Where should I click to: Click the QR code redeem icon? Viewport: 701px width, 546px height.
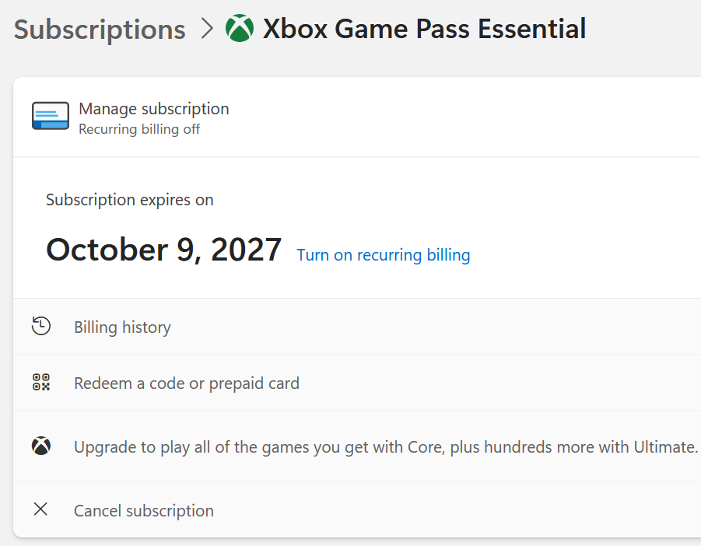(41, 383)
